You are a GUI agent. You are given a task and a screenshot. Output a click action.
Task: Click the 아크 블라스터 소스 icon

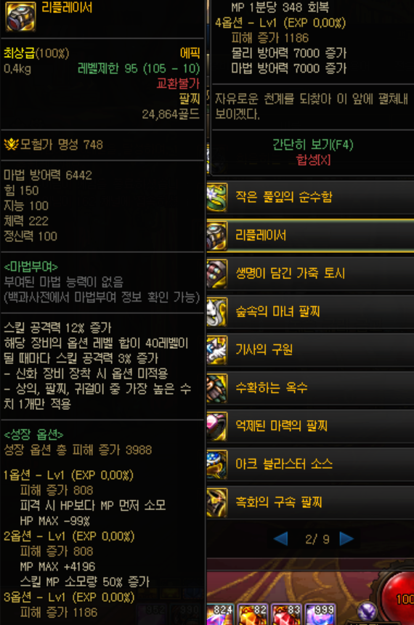point(217,464)
